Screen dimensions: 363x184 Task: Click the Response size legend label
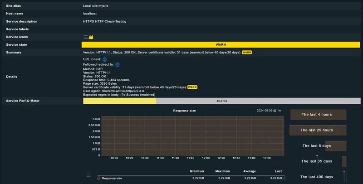click(x=112, y=179)
